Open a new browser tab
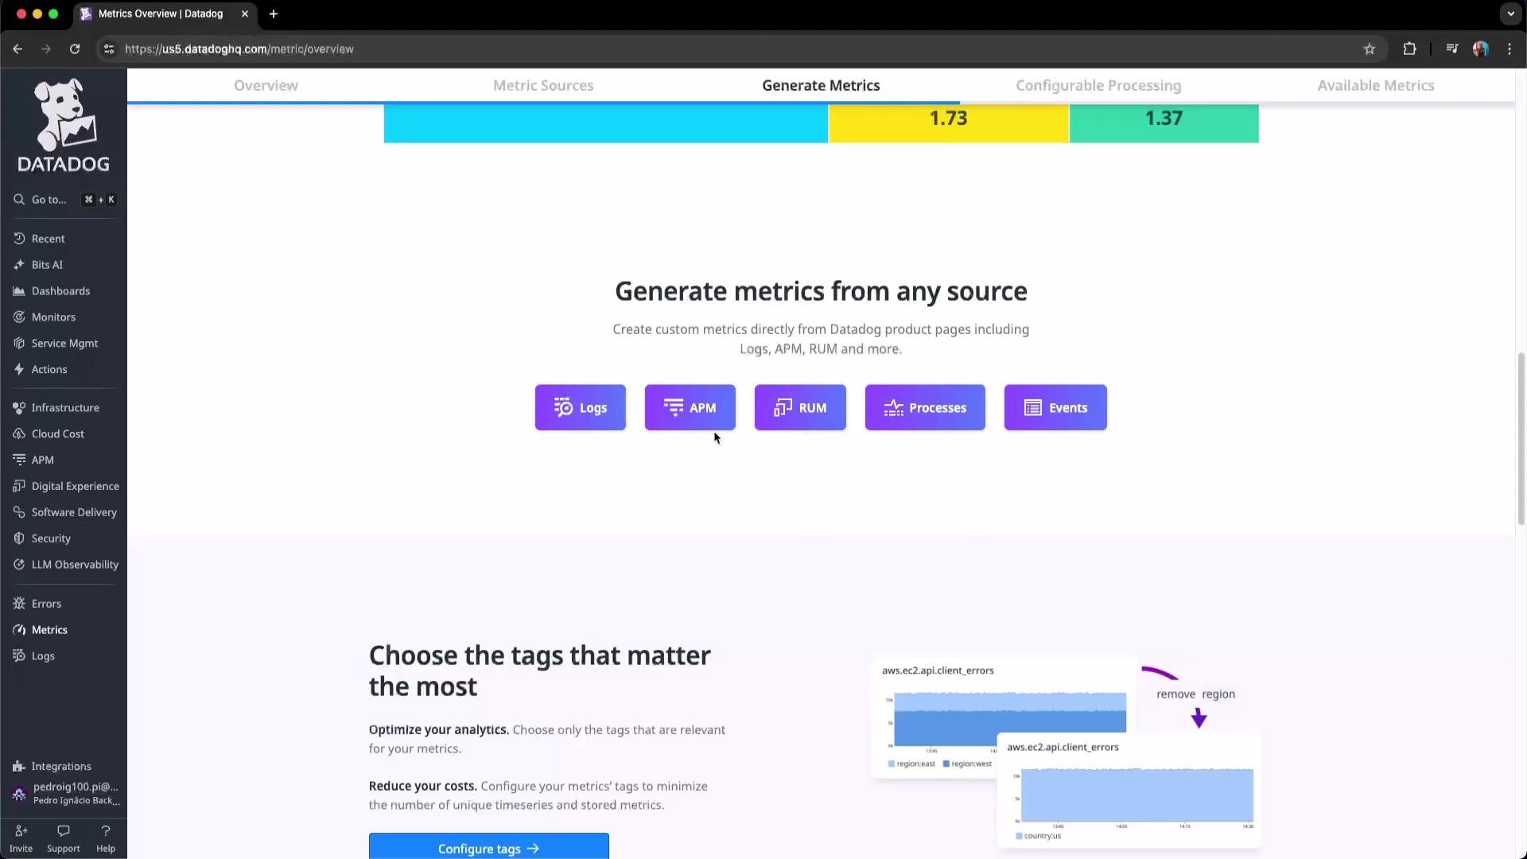Viewport: 1527px width, 859px height. (274, 14)
